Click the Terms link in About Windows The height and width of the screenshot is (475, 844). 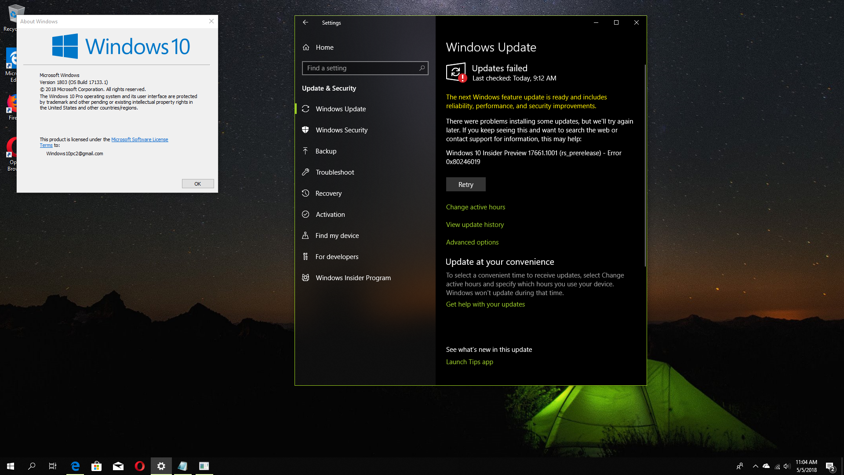[x=46, y=145]
